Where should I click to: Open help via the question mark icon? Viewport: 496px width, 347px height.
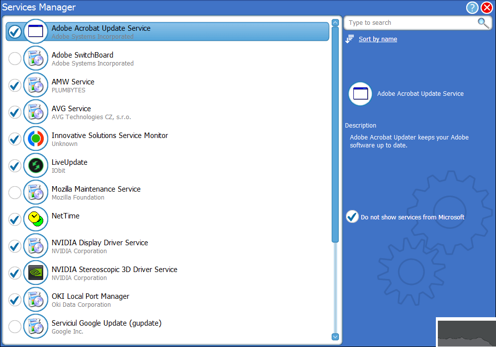tap(472, 7)
